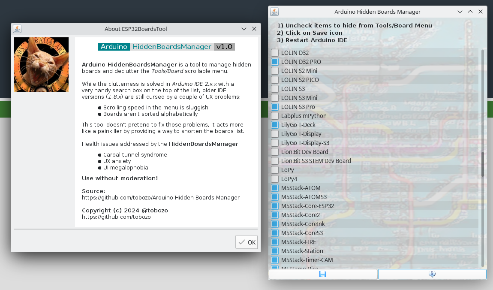Click the 'HiddenBoardsManager' header badge text

click(171, 47)
